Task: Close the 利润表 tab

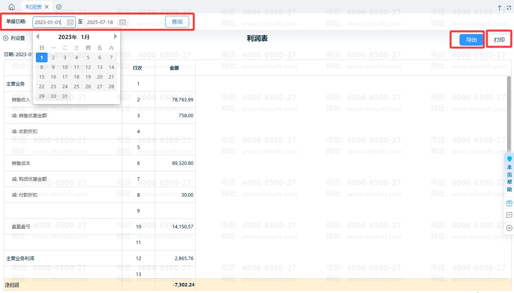Action: pos(47,7)
